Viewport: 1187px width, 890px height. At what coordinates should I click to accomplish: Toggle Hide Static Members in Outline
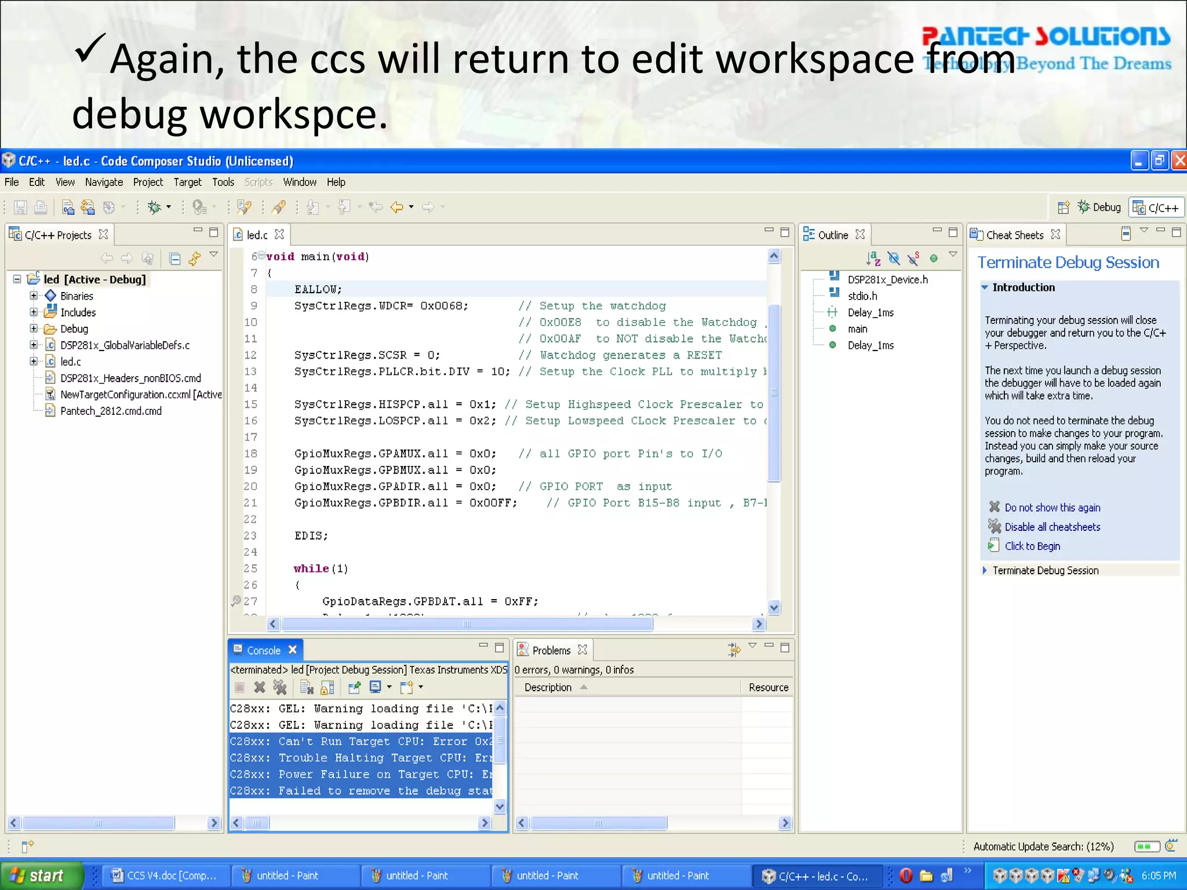click(x=913, y=258)
